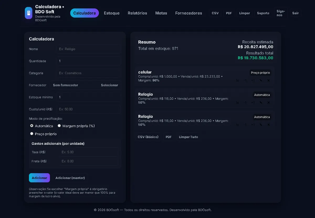Focus the Custo/unid (R$) field
315x218 pixels.
click(x=88, y=109)
